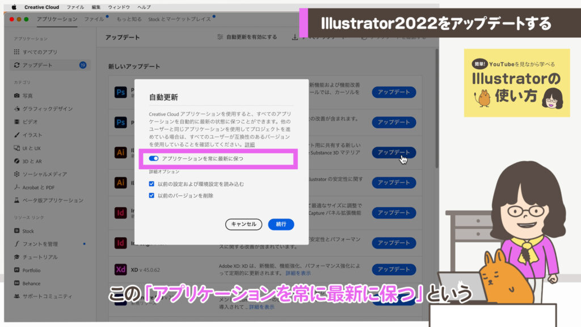
Task: Open グラフィックデザイン category icon
Action: coord(16,108)
